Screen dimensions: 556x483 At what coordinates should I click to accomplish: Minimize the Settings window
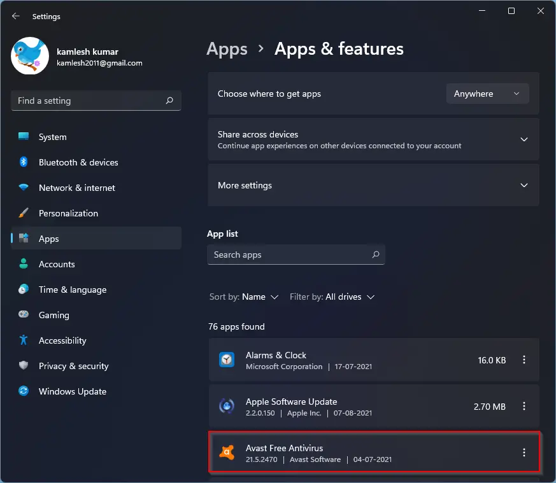(482, 11)
